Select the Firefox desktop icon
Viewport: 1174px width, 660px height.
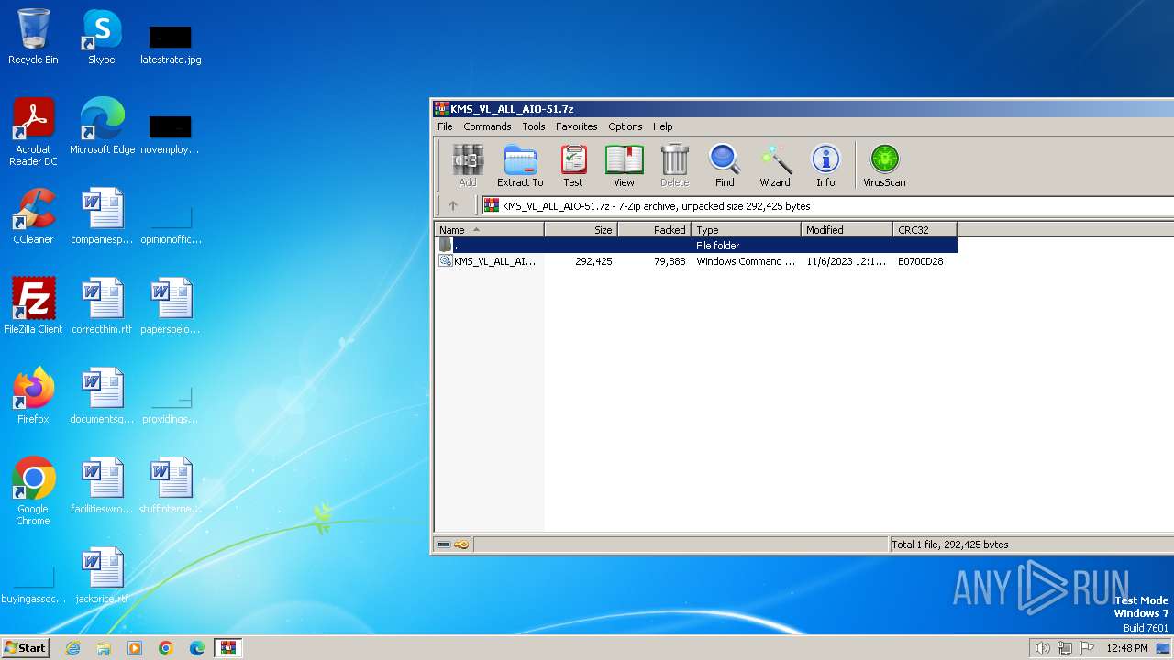coord(33,396)
